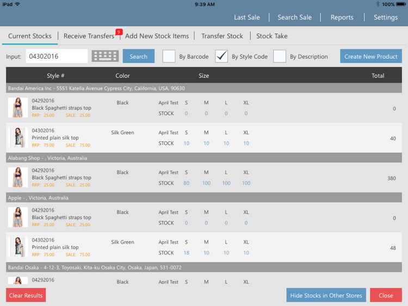Go to Transfer Stock tab
Viewport: 408px width, 306px height.
click(222, 36)
